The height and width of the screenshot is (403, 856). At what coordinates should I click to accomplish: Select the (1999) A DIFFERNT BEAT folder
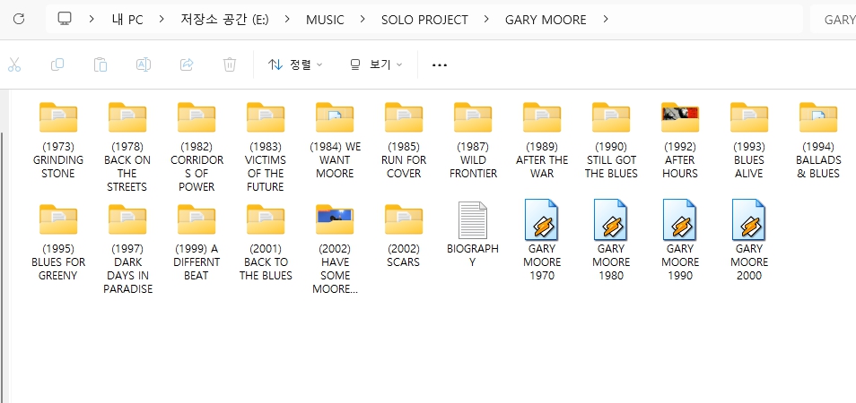pos(197,243)
